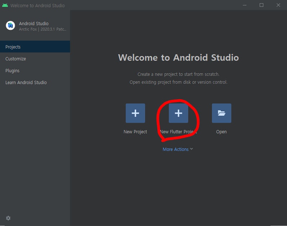Screen dimensions: 287x226
Task: Click the Android Studio logo in the sidebar
Action: [x=10, y=26]
